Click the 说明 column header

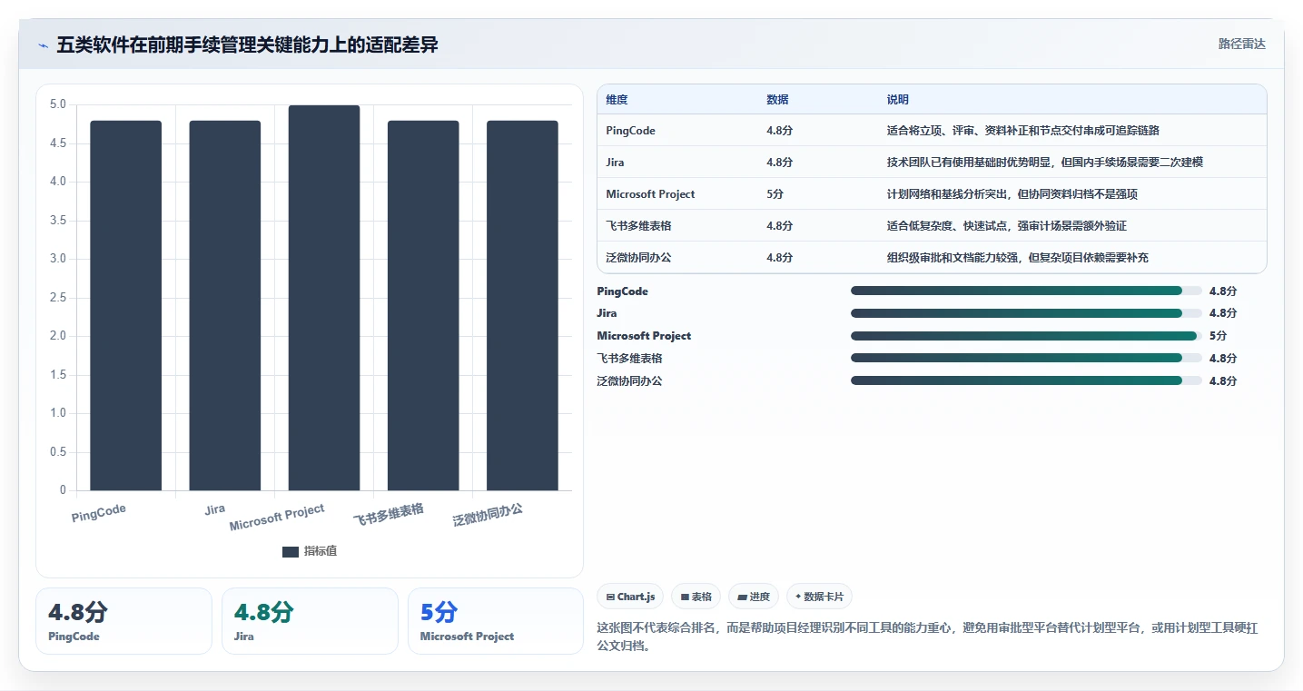tap(897, 100)
